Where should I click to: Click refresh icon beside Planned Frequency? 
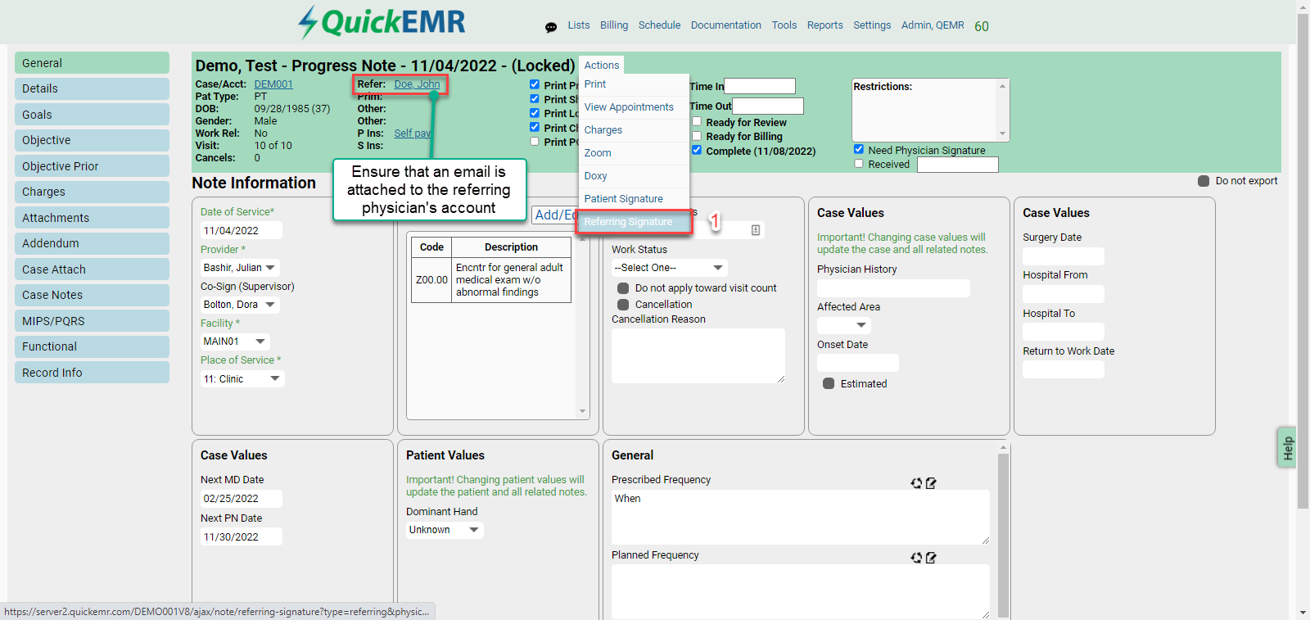click(916, 558)
